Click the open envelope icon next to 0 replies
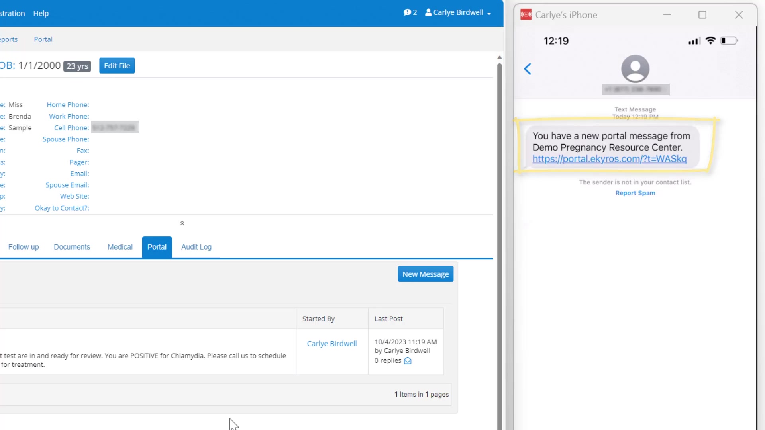Viewport: 765px width, 430px height. (x=408, y=361)
